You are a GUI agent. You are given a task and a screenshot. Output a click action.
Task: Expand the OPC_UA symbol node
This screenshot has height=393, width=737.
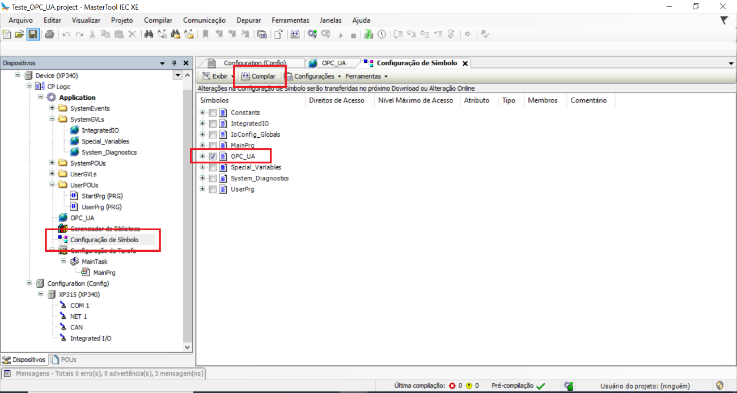click(x=202, y=157)
